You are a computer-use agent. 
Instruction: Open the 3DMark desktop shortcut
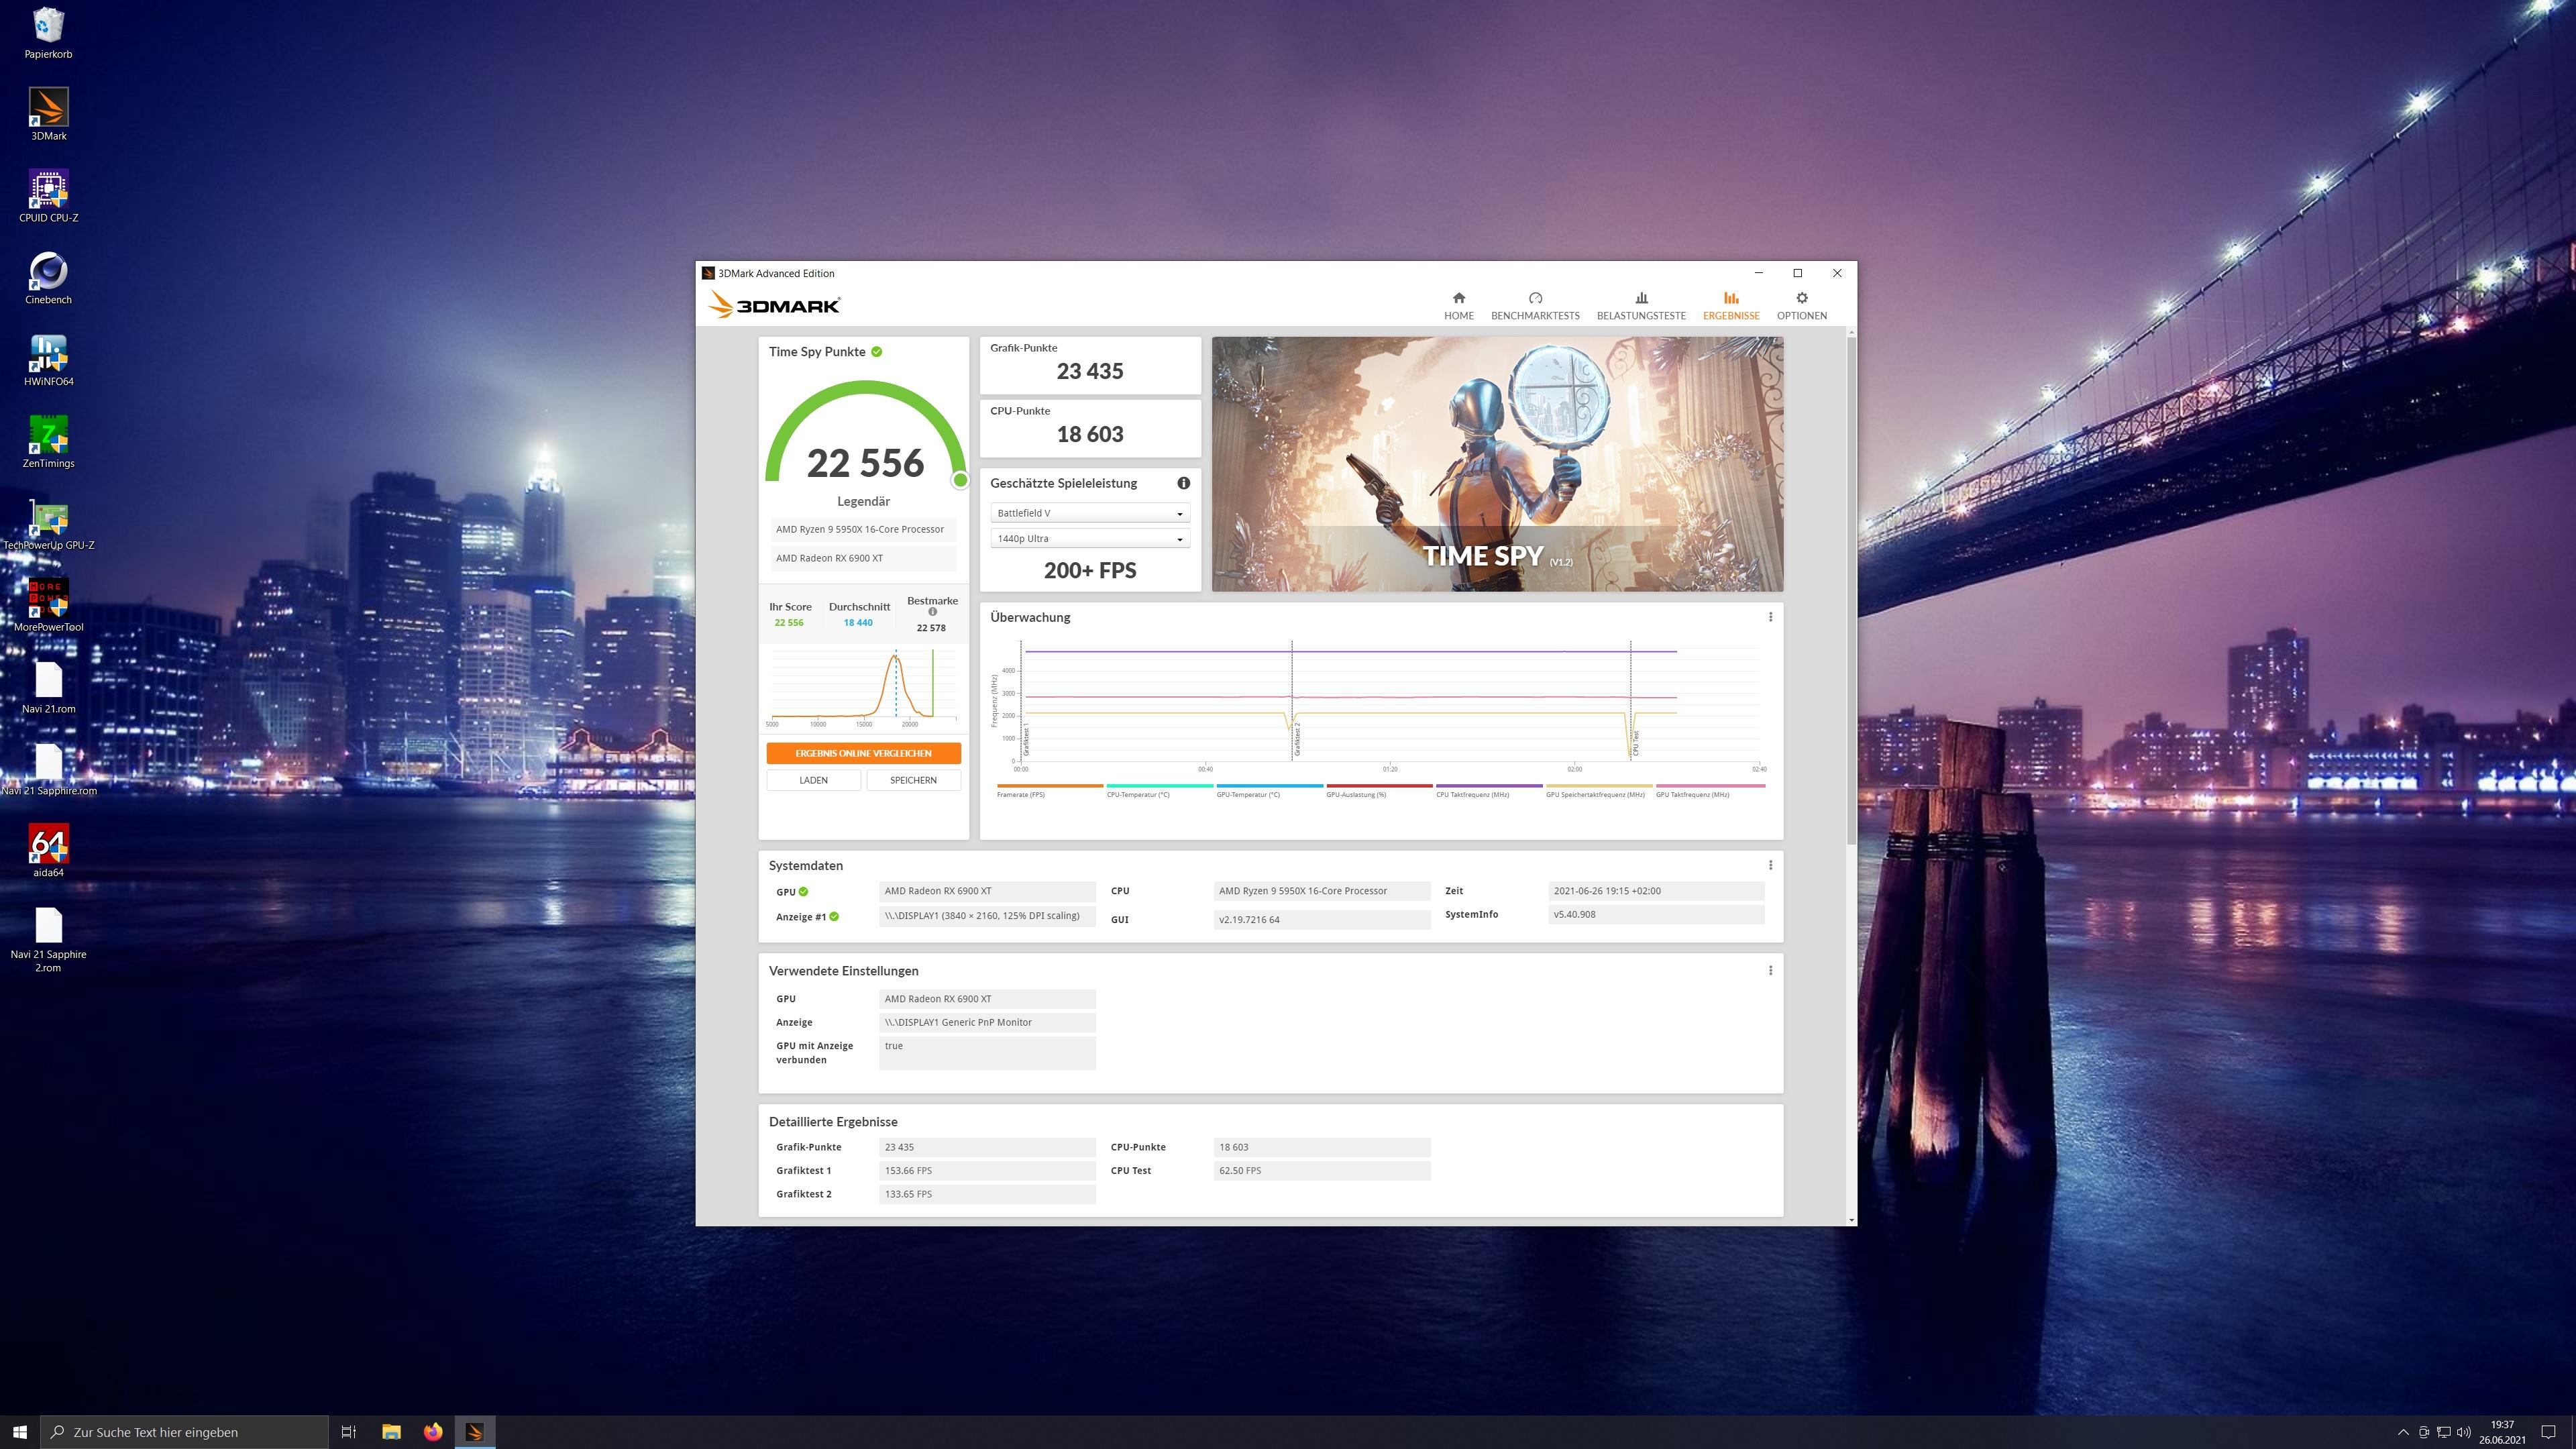pyautogui.click(x=48, y=115)
